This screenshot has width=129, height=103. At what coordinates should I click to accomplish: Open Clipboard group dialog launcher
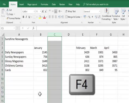click(x=20, y=23)
